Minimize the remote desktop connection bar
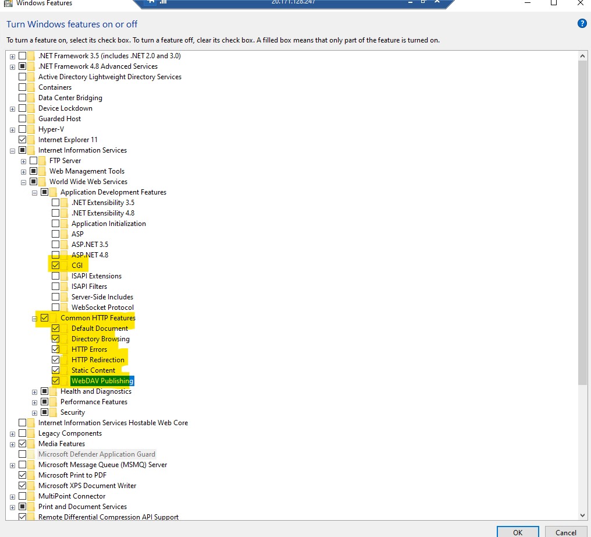The image size is (591, 537). [x=411, y=2]
